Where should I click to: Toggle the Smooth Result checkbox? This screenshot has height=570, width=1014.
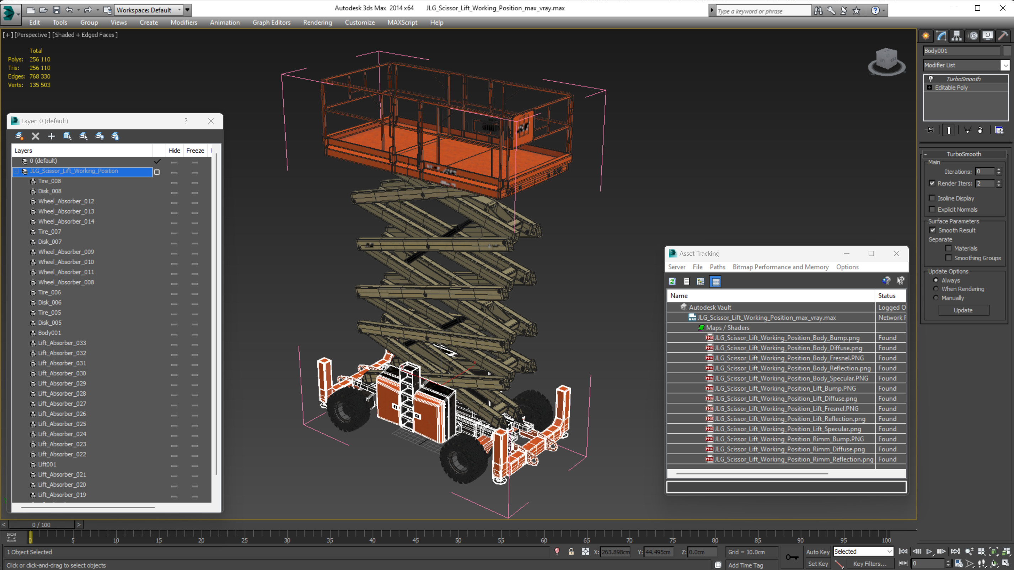click(x=933, y=230)
